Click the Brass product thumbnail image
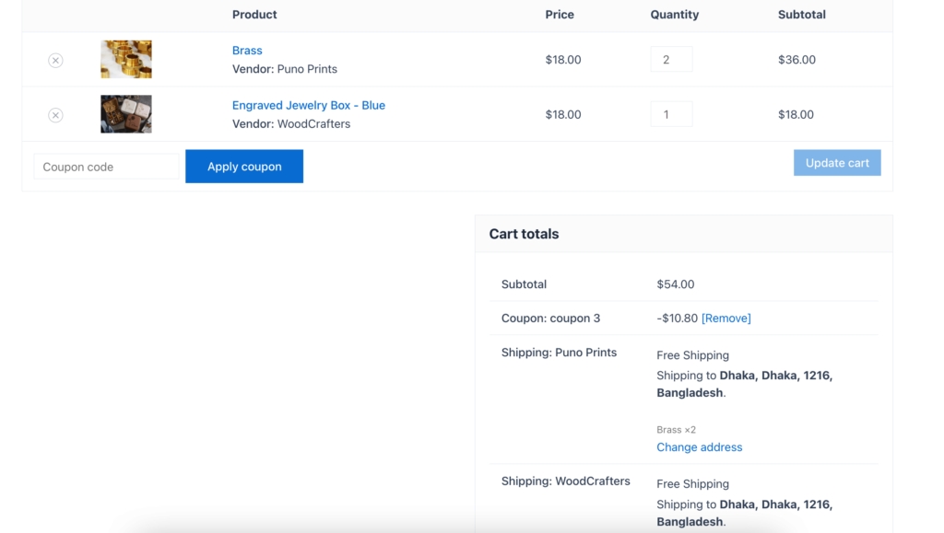This screenshot has height=533, width=944. 126,59
